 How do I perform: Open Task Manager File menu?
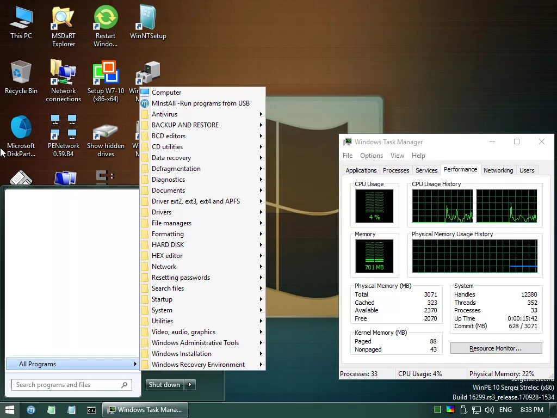(x=348, y=156)
